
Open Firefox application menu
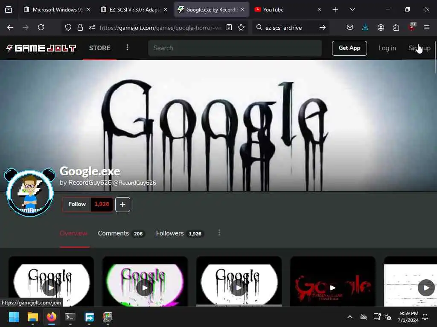(427, 27)
